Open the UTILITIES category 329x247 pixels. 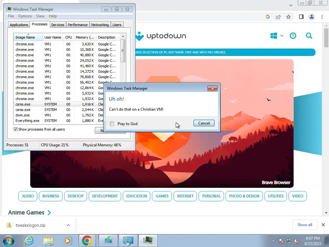point(275,196)
